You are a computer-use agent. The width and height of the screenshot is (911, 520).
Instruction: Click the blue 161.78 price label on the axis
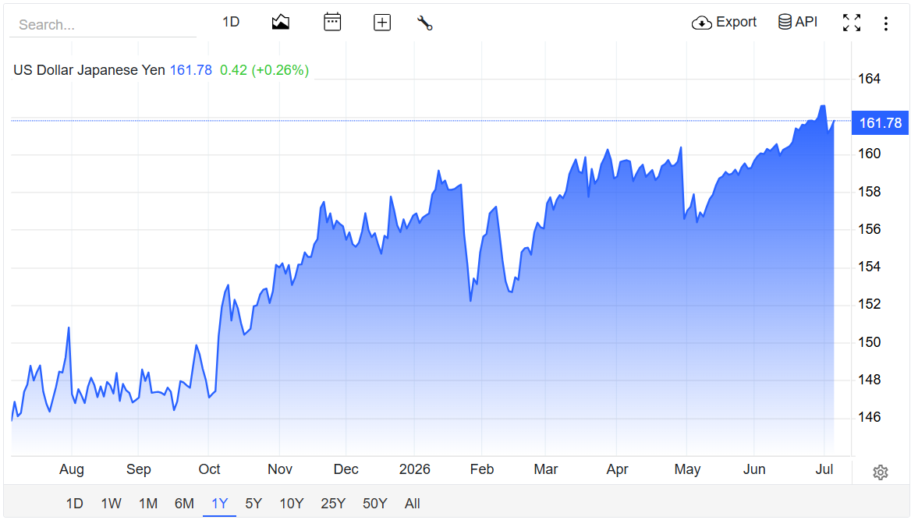point(880,122)
